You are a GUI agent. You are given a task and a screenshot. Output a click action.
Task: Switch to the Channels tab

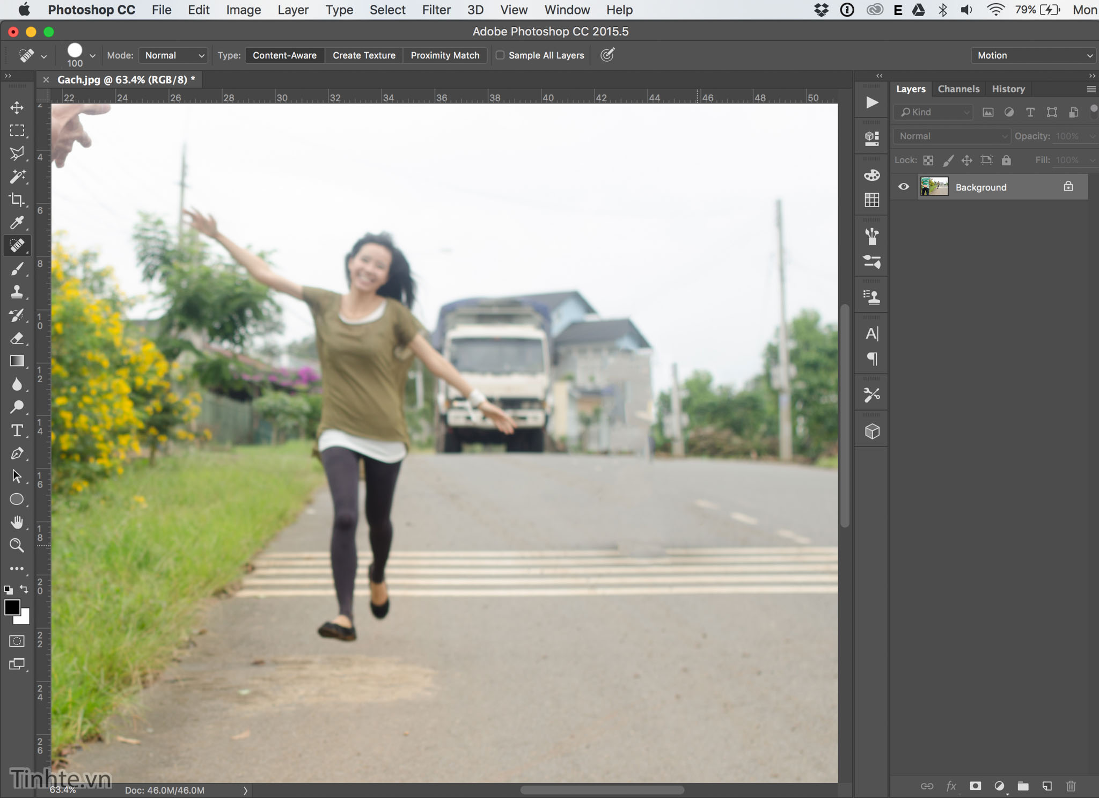(957, 88)
